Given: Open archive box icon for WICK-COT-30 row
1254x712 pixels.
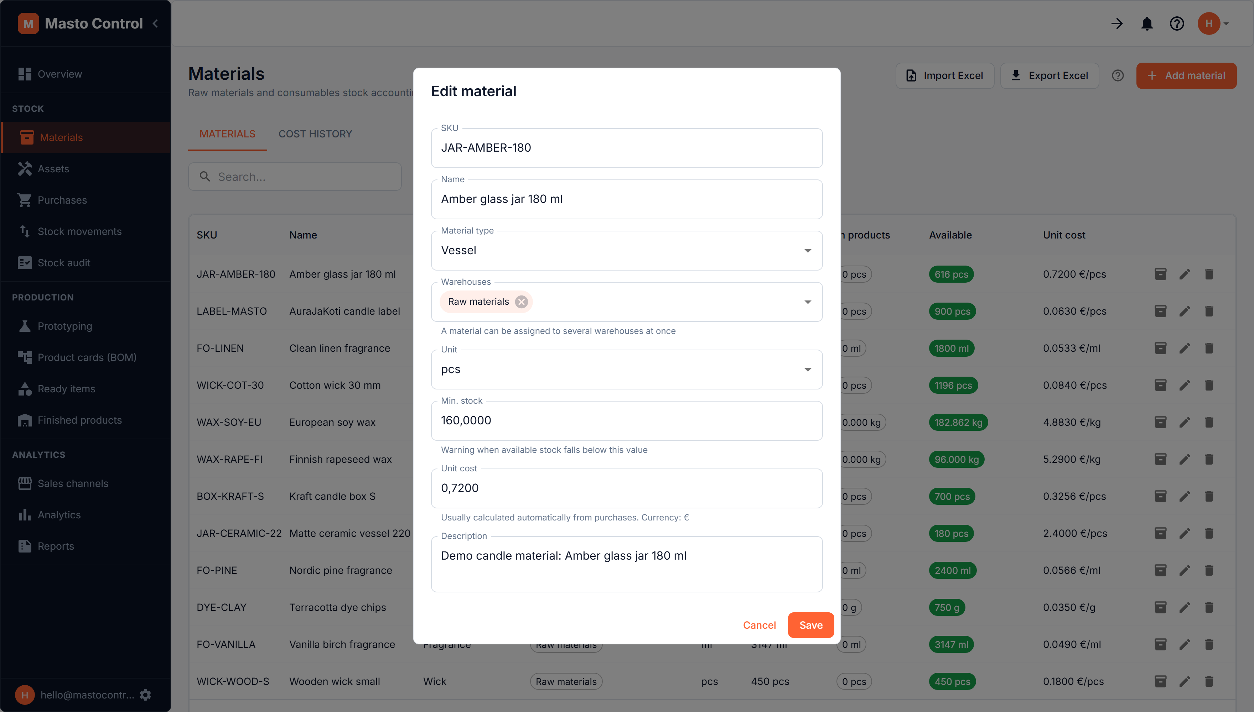Looking at the screenshot, I should coord(1161,385).
